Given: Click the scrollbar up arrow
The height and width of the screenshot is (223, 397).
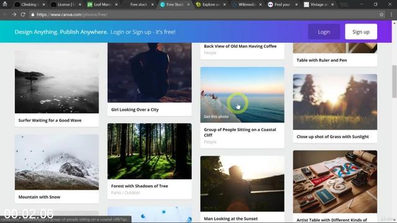Looking at the screenshot, I should (x=395, y=23).
